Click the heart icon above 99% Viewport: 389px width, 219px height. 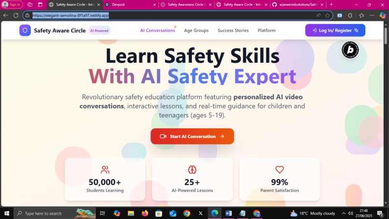point(279,170)
